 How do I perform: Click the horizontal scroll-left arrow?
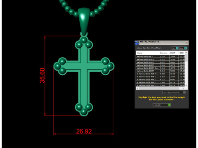pos(137,88)
